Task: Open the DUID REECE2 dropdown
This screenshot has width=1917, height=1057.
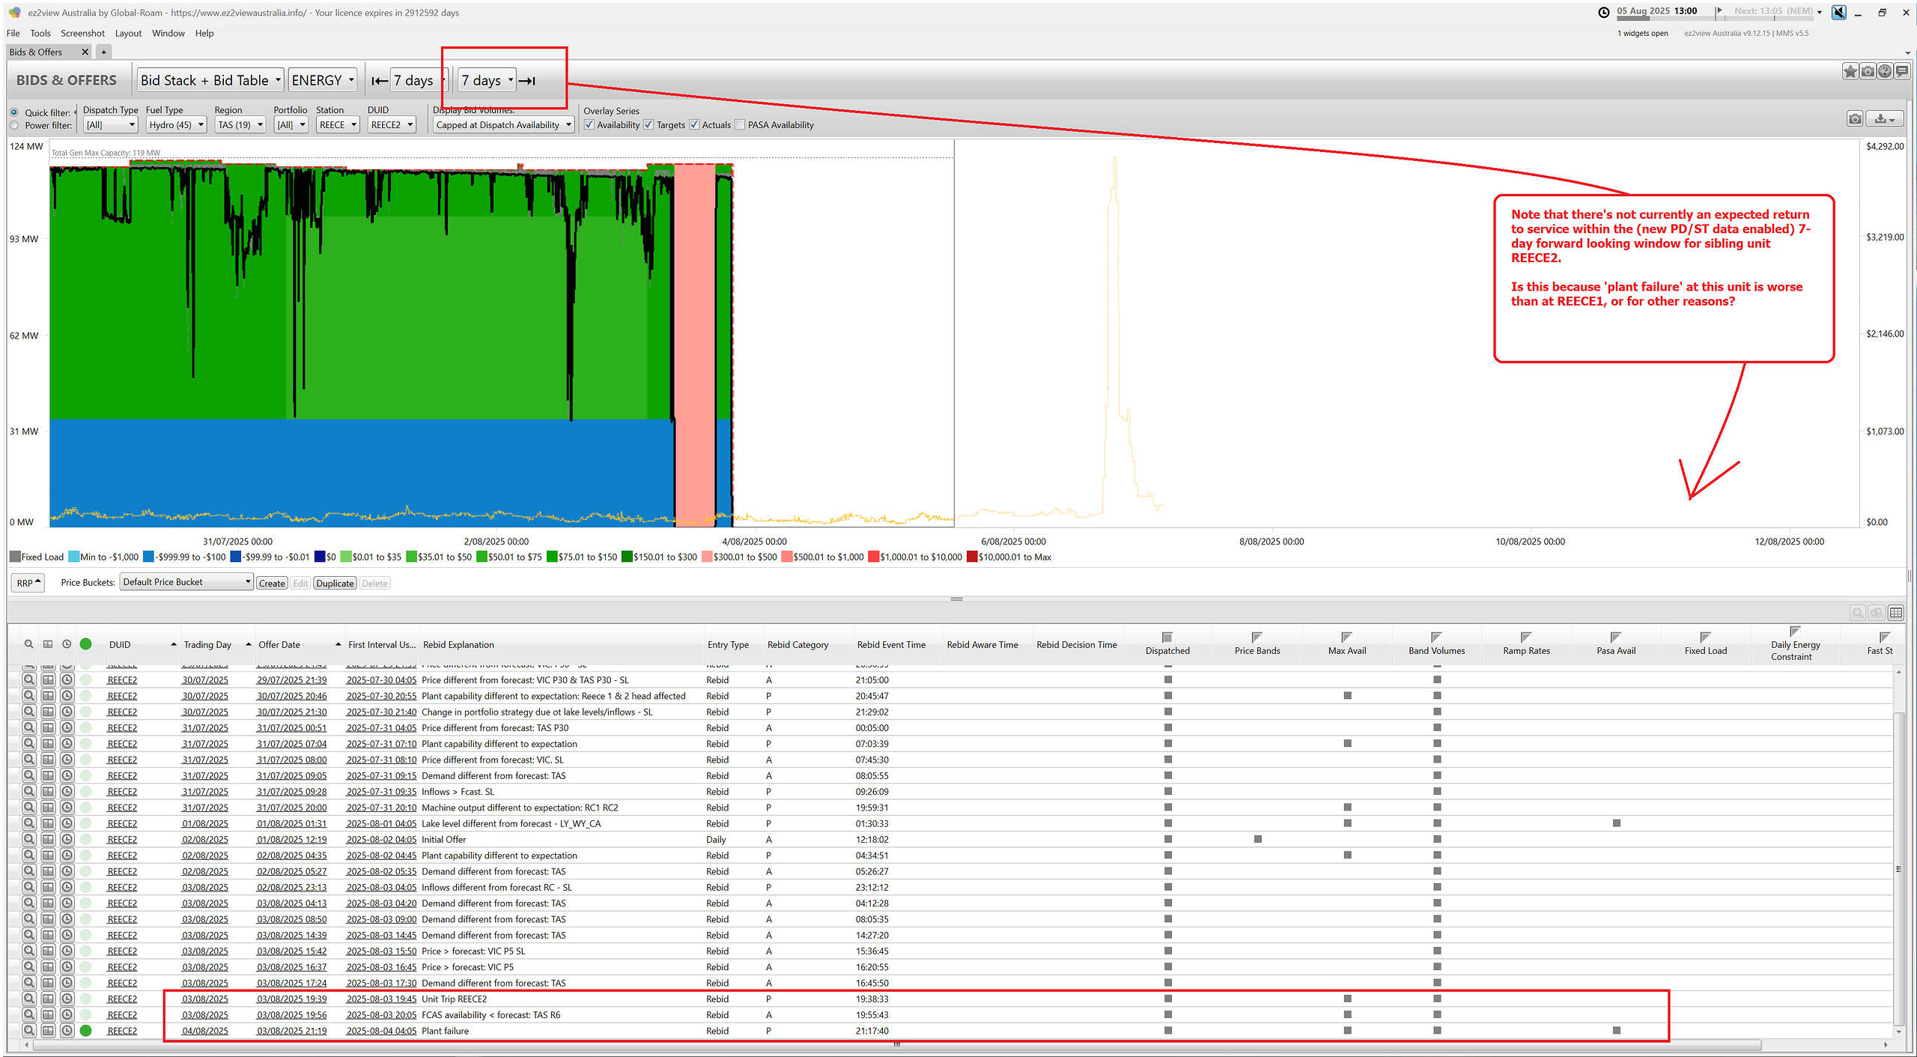Action: click(392, 125)
